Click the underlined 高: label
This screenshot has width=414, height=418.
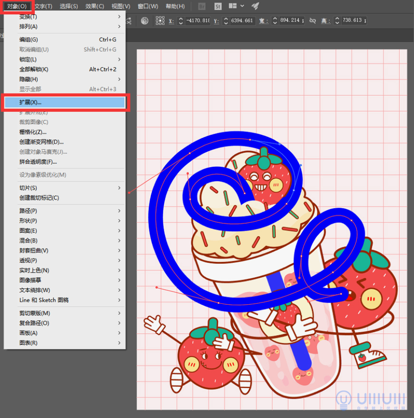point(326,21)
